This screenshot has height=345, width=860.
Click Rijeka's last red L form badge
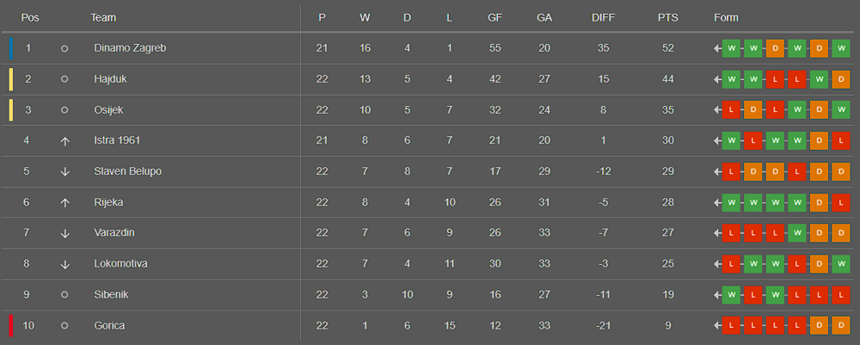pyautogui.click(x=841, y=202)
